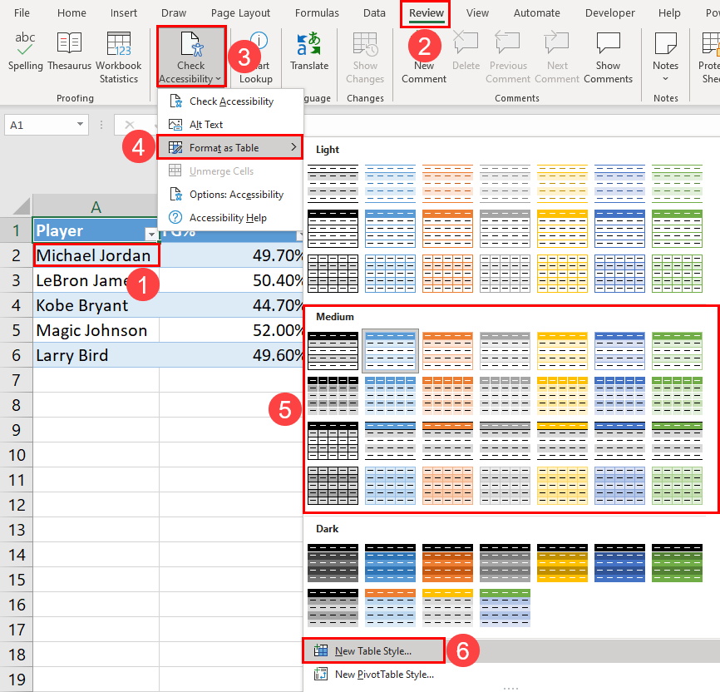Click Show Comments
Screen dimensions: 720x692
[x=608, y=57]
